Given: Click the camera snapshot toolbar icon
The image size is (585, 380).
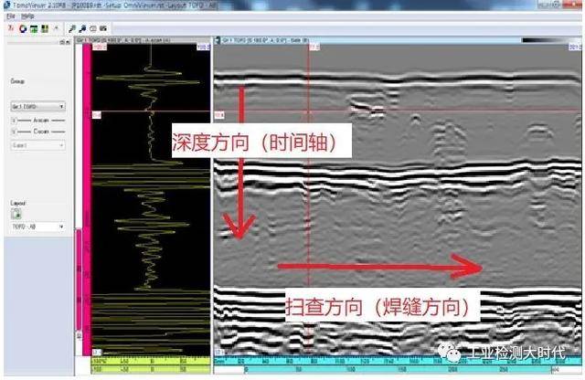Looking at the screenshot, I should 94,28.
